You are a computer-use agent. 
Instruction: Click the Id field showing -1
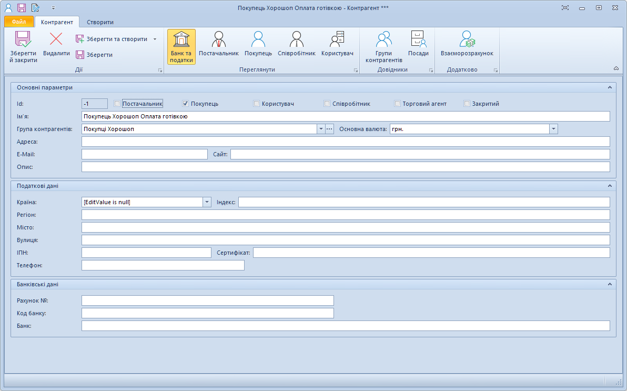(x=94, y=104)
